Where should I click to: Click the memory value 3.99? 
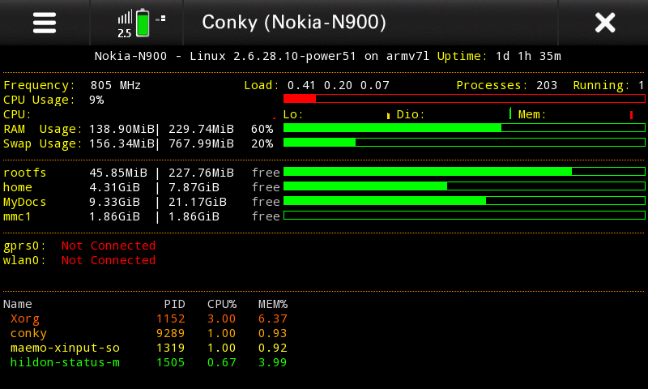coord(273,362)
